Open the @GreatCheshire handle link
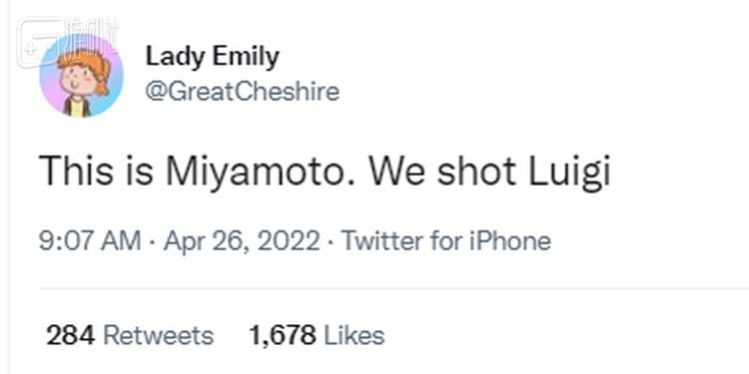Viewport: 749px width, 374px height. [x=243, y=91]
